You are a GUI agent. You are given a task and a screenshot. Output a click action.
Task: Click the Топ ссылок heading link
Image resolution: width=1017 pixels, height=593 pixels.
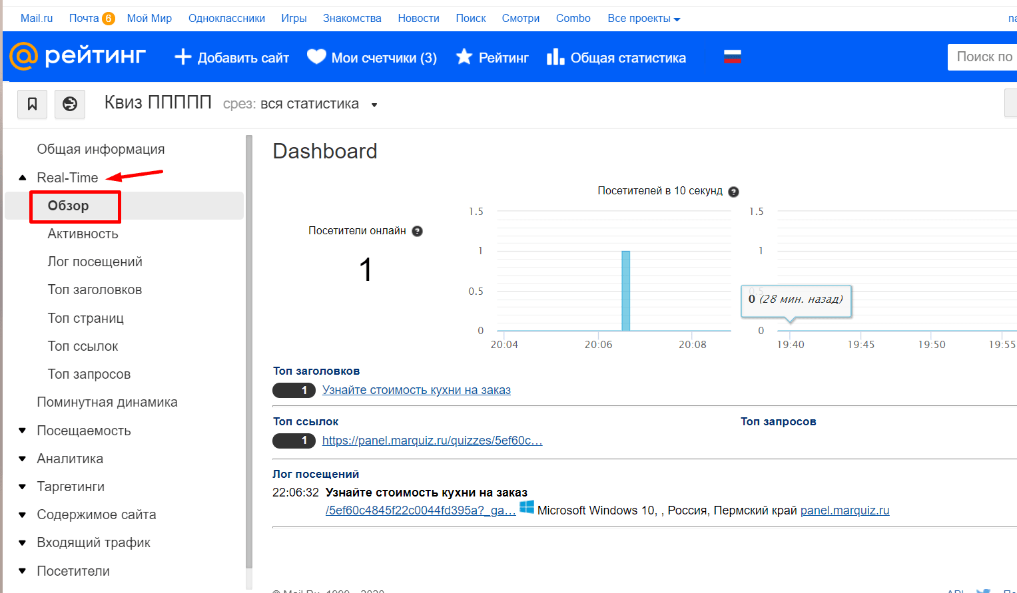coord(306,422)
